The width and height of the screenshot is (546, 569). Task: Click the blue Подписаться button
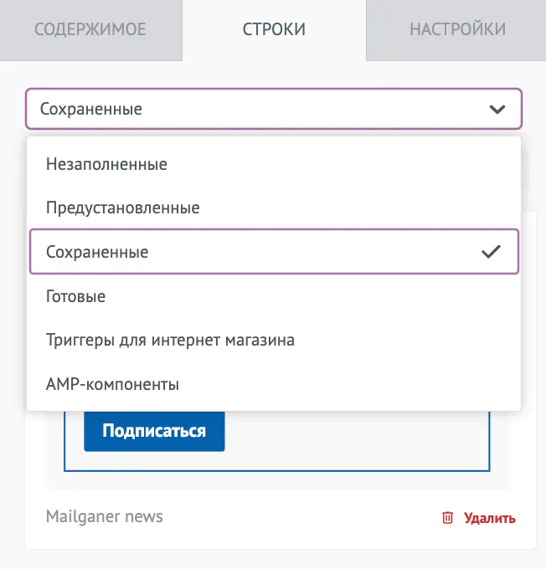pos(154,431)
